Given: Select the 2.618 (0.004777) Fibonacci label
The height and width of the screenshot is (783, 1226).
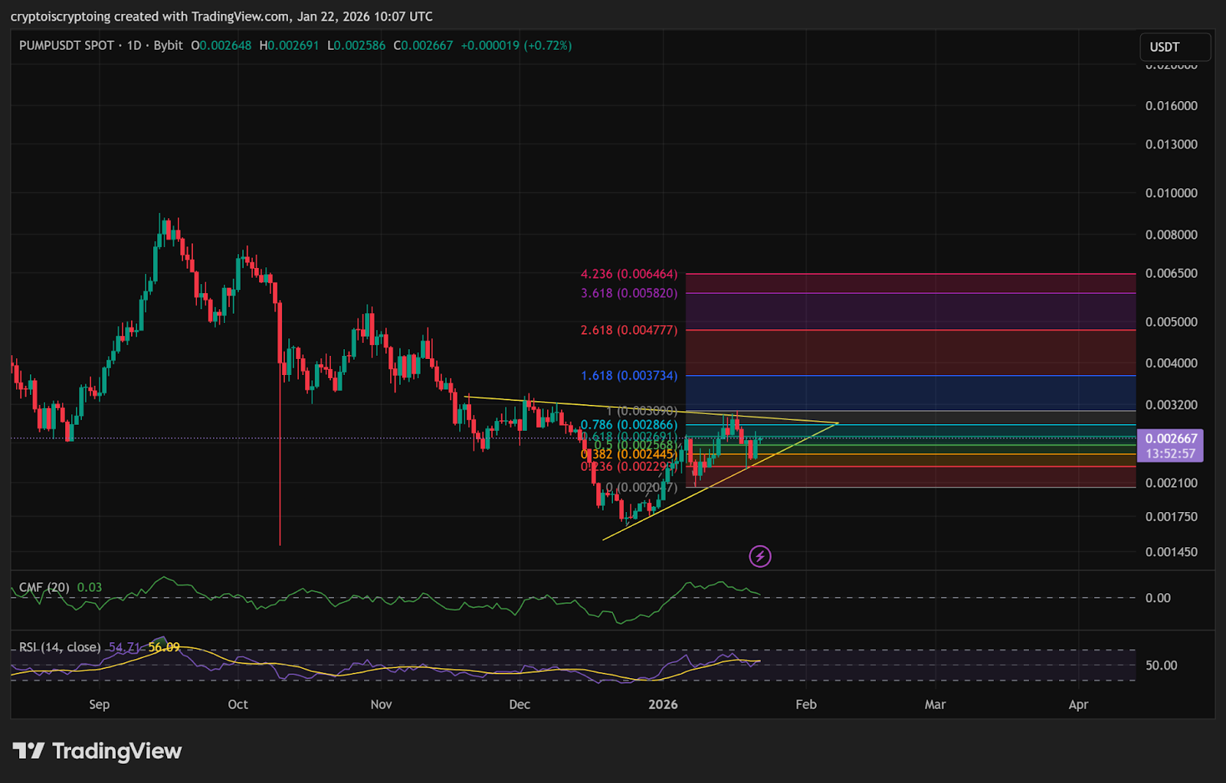Looking at the screenshot, I should 629,331.
